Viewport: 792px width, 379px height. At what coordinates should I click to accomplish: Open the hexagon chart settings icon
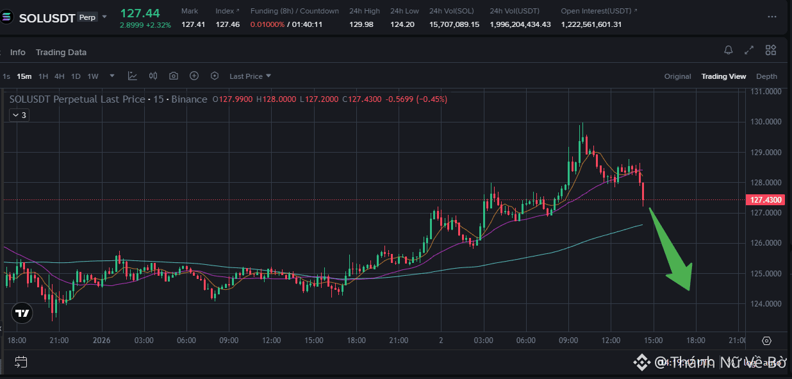tap(215, 76)
